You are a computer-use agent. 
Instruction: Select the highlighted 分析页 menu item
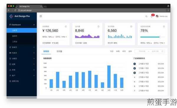22,30
